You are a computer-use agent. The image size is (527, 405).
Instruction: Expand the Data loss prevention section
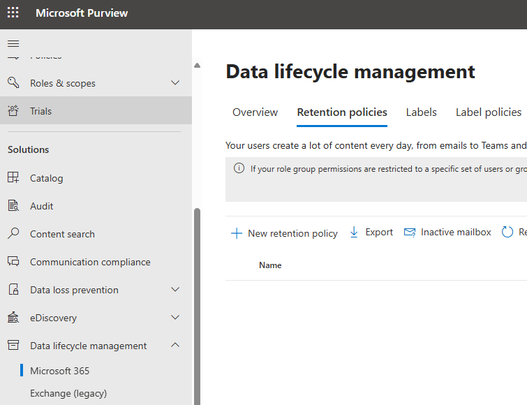tap(175, 290)
